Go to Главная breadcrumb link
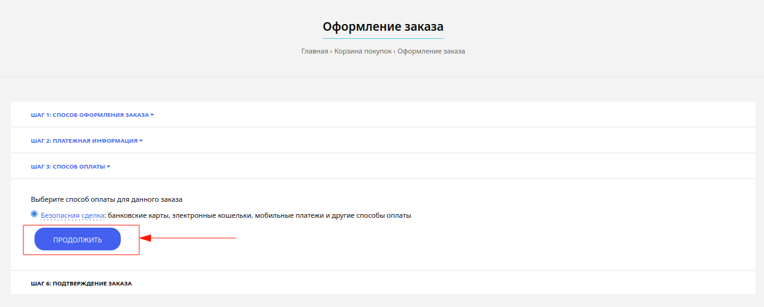This screenshot has height=307, width=764. pos(314,51)
